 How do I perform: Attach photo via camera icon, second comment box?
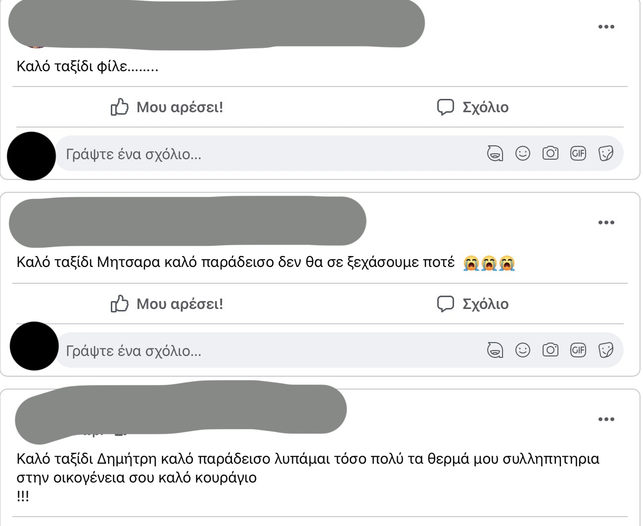pos(551,351)
